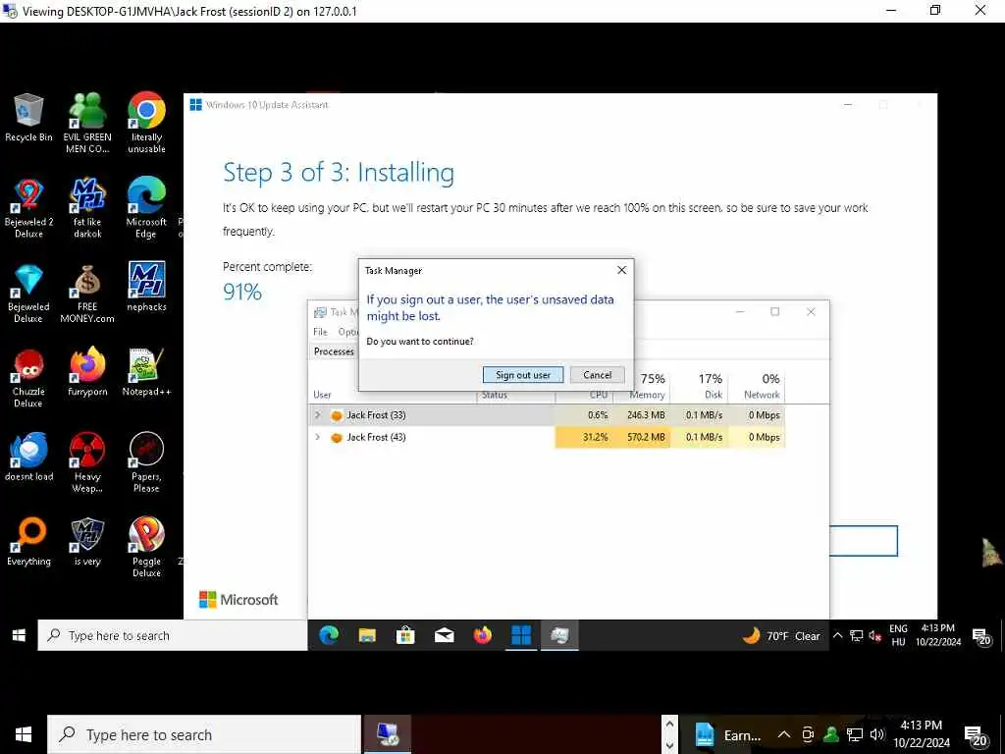
Task: Close the Task Manager confirmation dialog
Action: (621, 270)
